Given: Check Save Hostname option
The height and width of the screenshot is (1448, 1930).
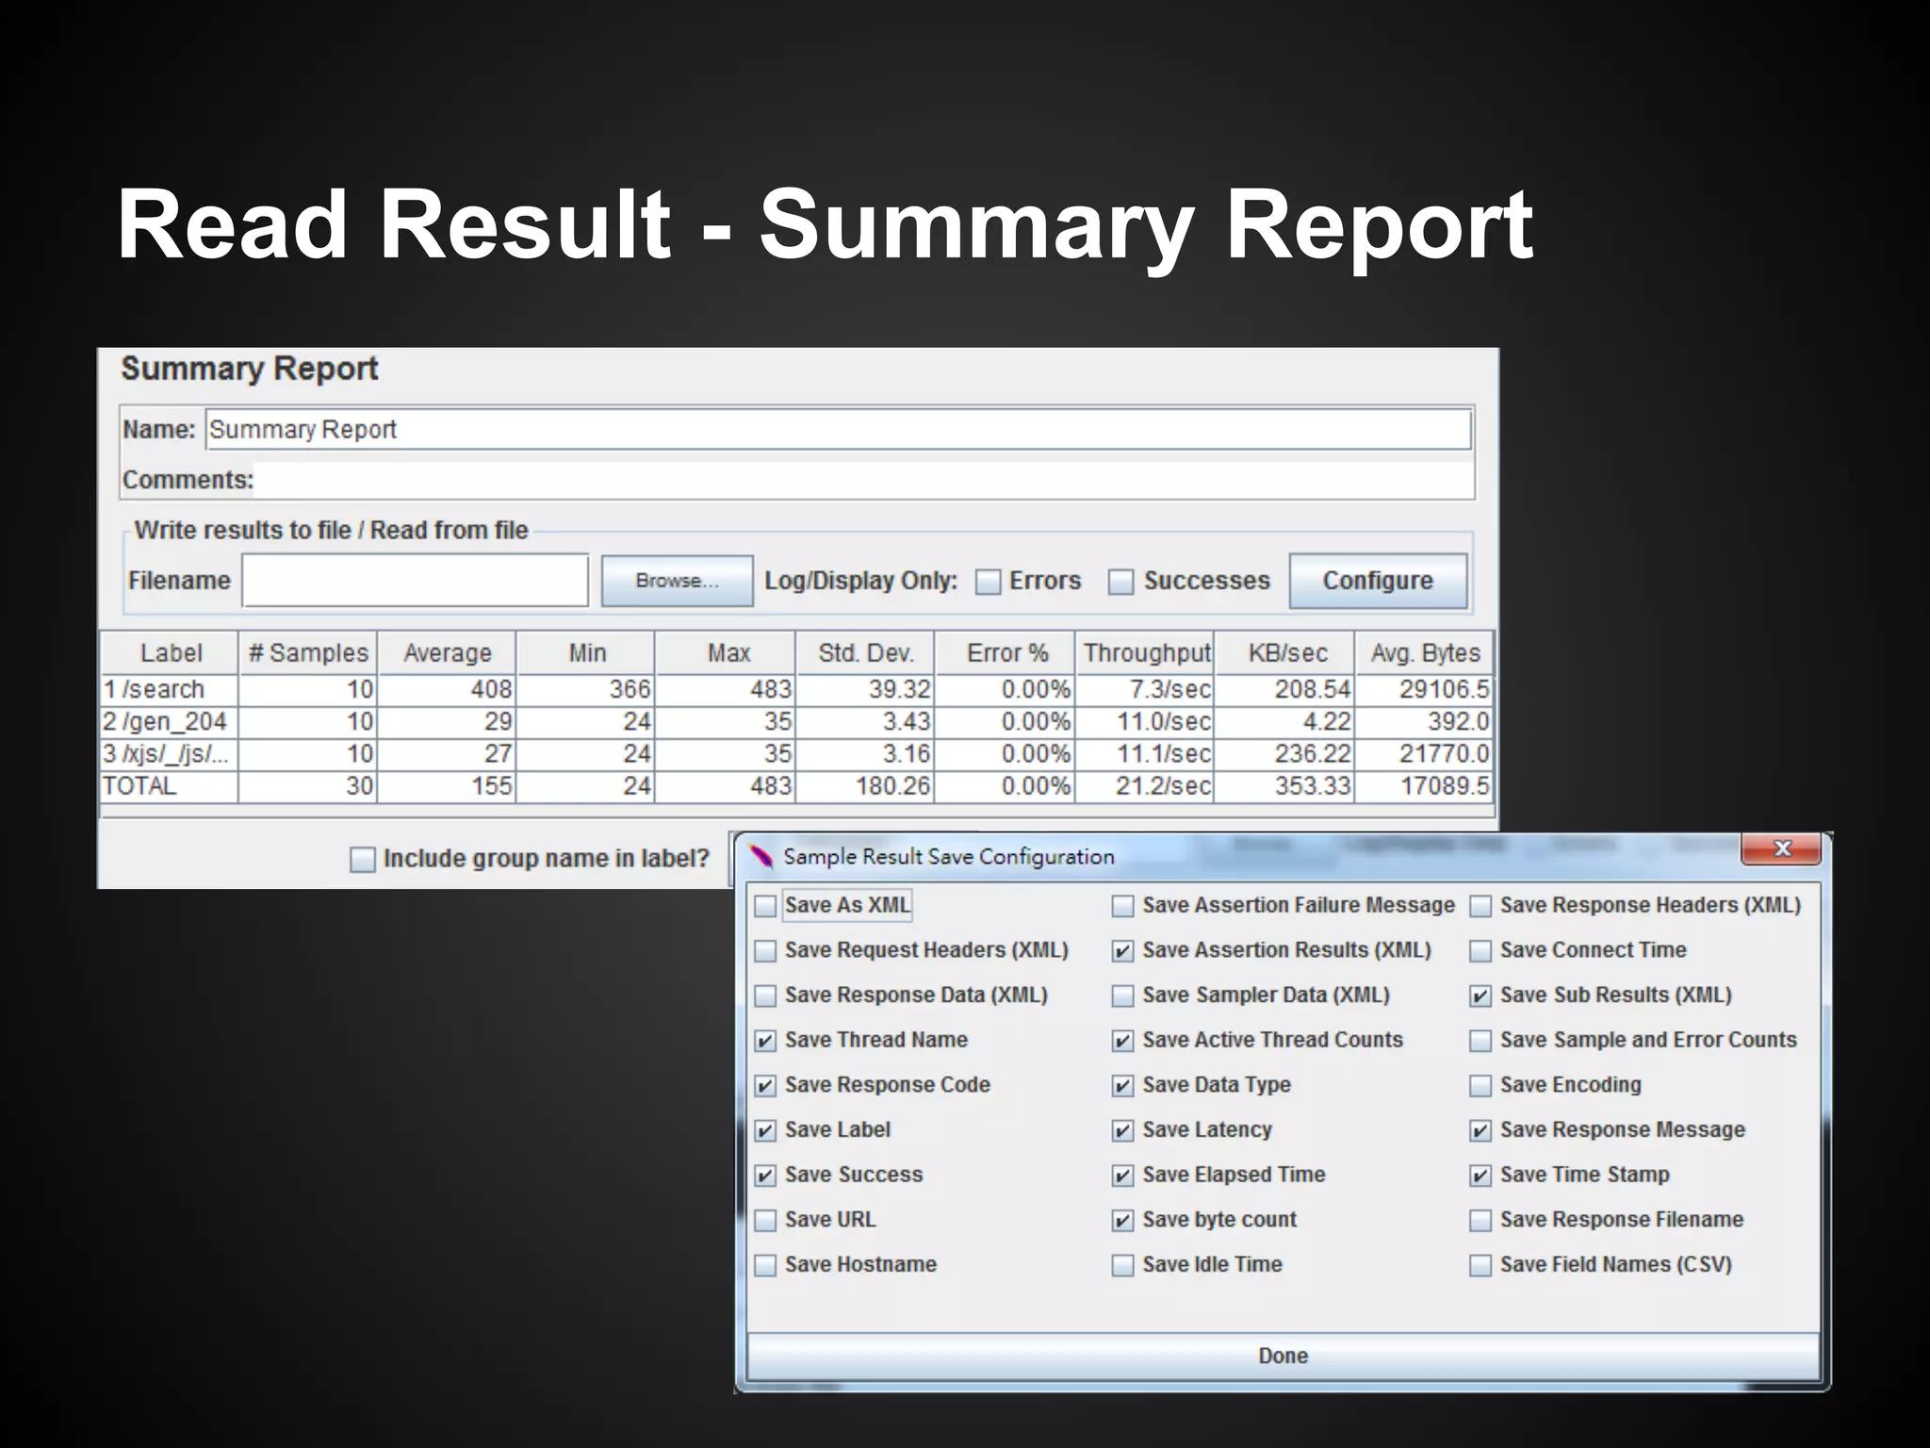Looking at the screenshot, I should pyautogui.click(x=765, y=1265).
